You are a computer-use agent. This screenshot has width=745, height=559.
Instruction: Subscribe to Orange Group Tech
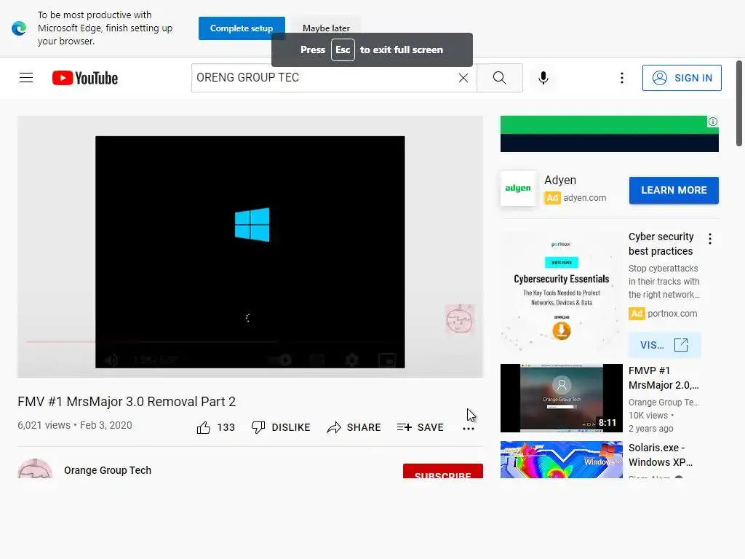pyautogui.click(x=443, y=472)
